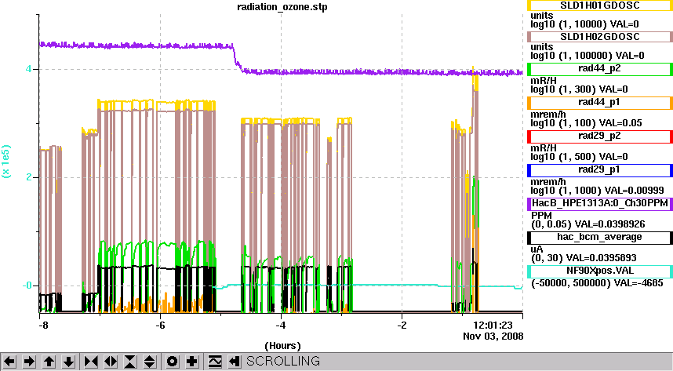Click the horizontal compress (bowtie) time button
The image size is (673, 371).
90,362
